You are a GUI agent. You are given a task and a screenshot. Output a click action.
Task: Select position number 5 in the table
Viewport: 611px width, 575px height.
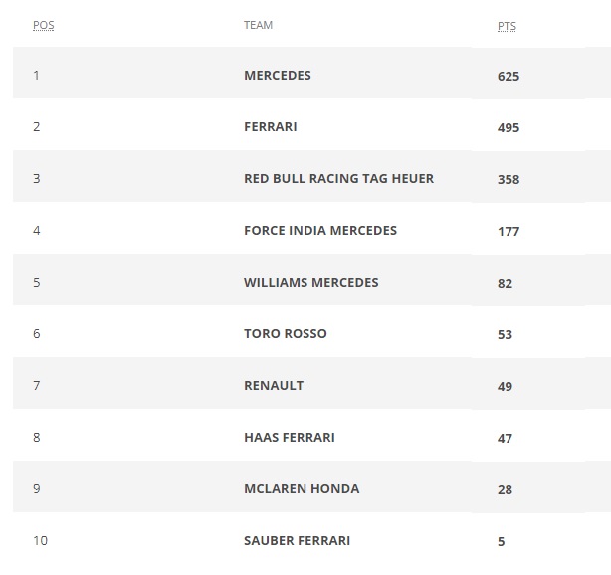(36, 283)
